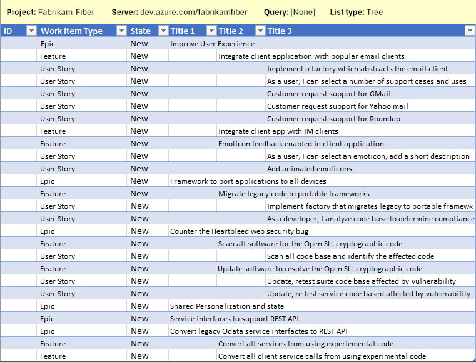476x362 pixels.
Task: Select 'Customer request support for Roundup' cell
Action: pos(333,119)
